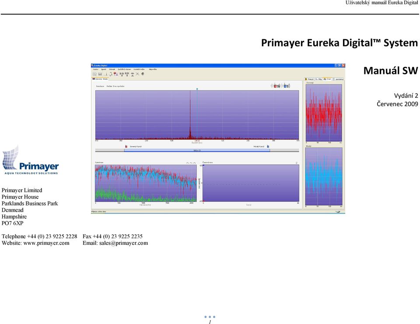Click the "Parklands Business Park" address line
Viewport: 420px width, 324px height.
point(30,203)
